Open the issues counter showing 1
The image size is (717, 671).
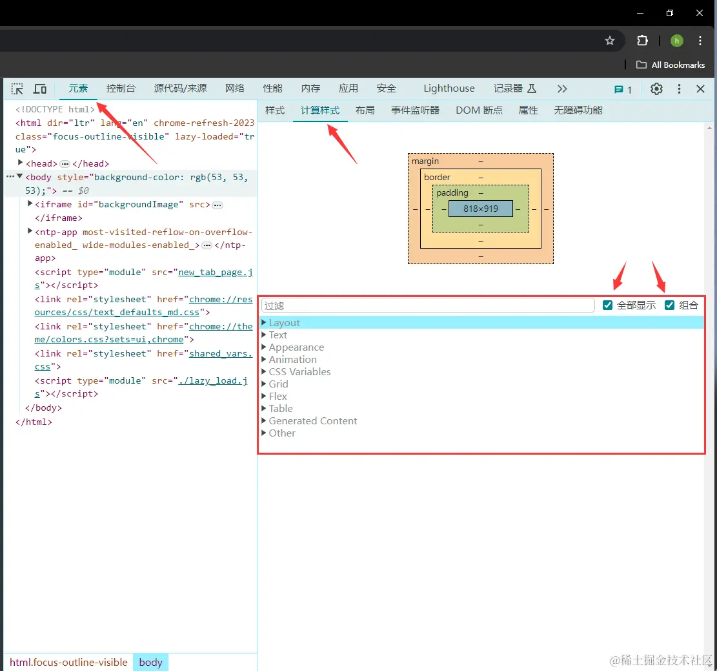pyautogui.click(x=623, y=90)
